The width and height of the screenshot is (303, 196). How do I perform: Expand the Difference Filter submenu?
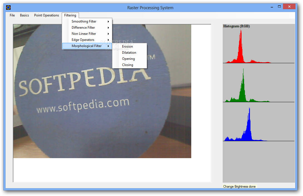(x=87, y=28)
